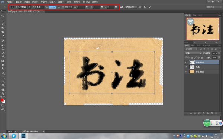223x139 pixels.
Task: Toggle lock transparent pixels in Layers panel
Action: click(192, 57)
